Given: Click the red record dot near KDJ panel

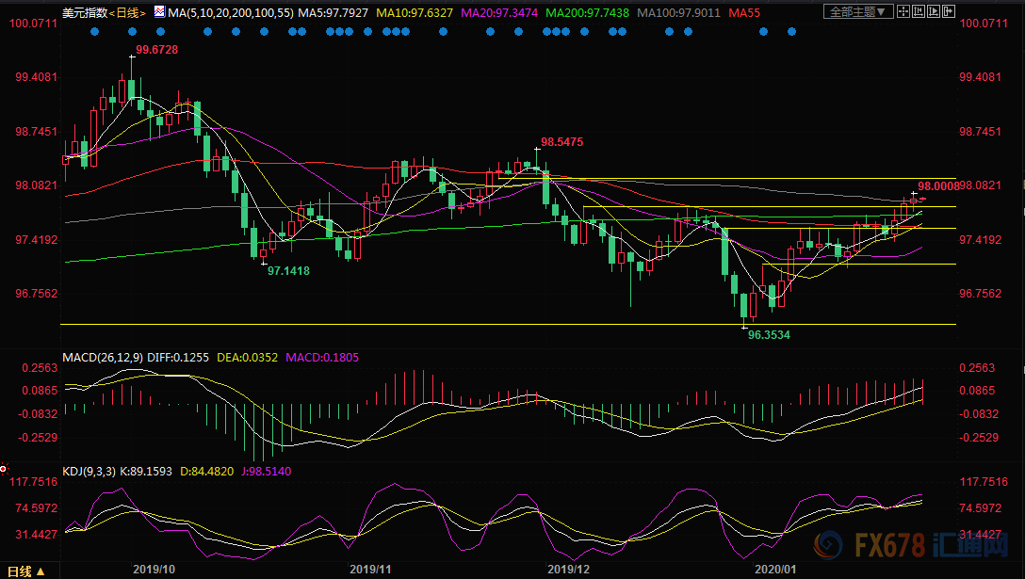Looking at the screenshot, I should [x=3, y=469].
